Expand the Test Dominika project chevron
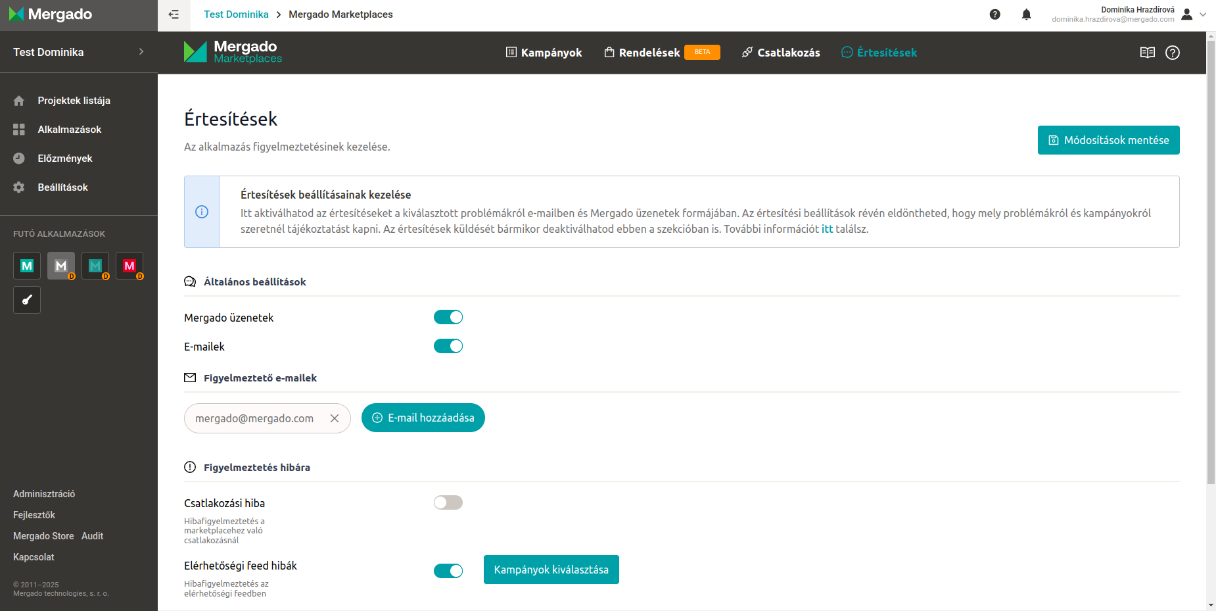Viewport: 1216px width, 611px height. (x=141, y=52)
